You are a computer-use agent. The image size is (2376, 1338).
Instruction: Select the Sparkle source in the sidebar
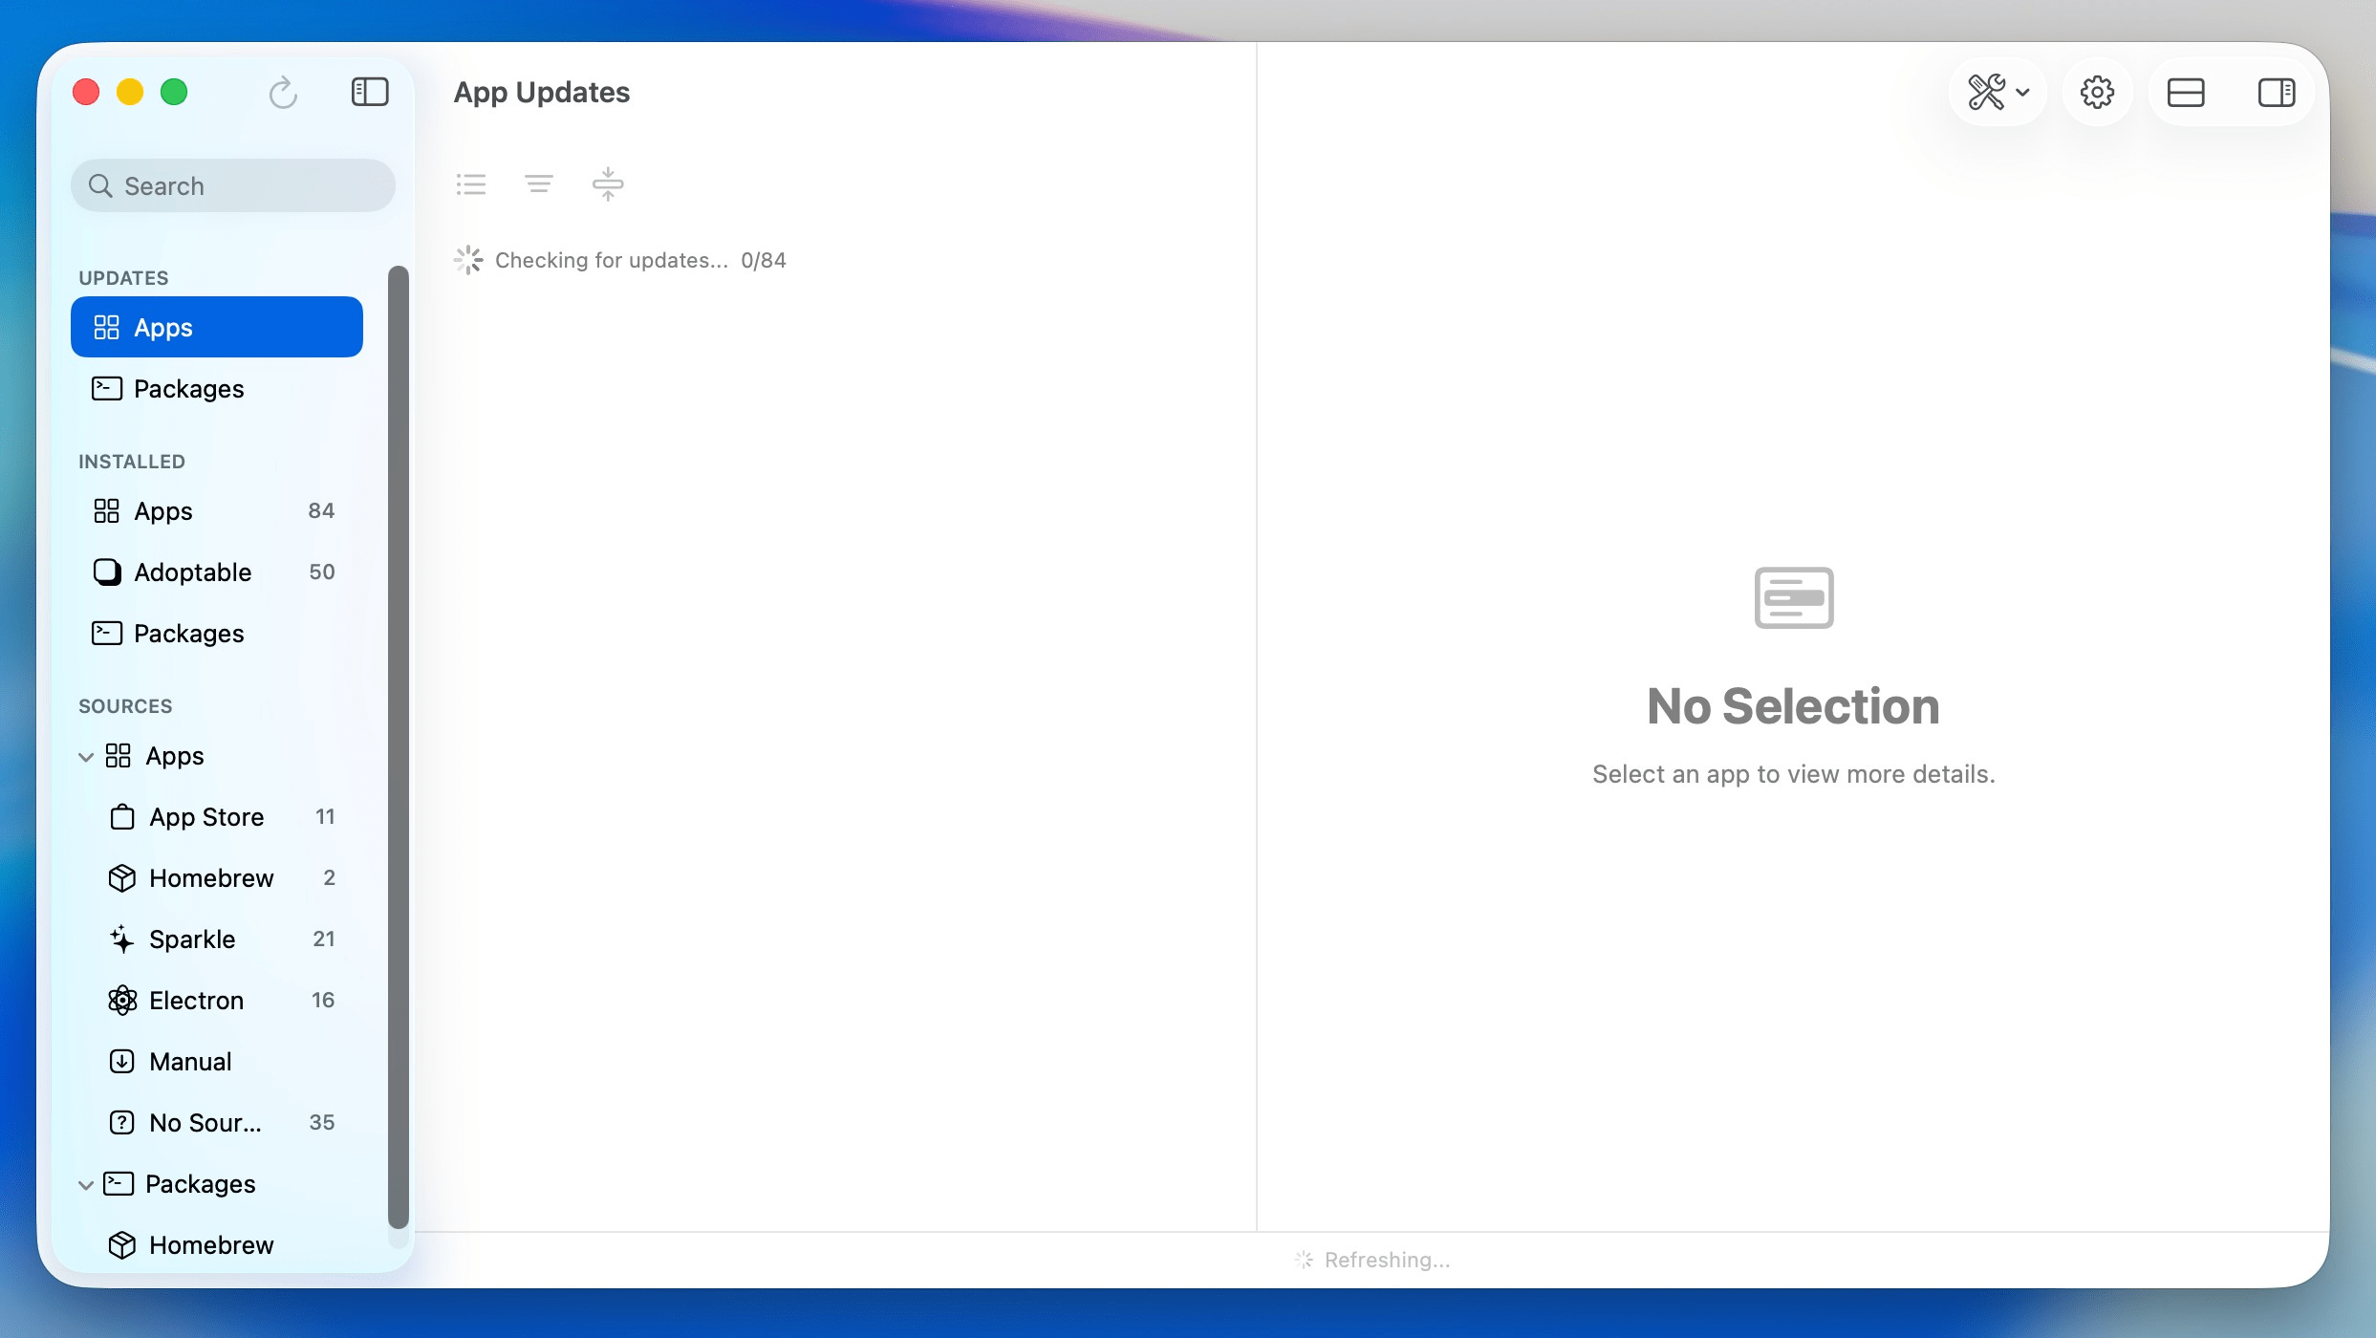[x=191, y=939]
